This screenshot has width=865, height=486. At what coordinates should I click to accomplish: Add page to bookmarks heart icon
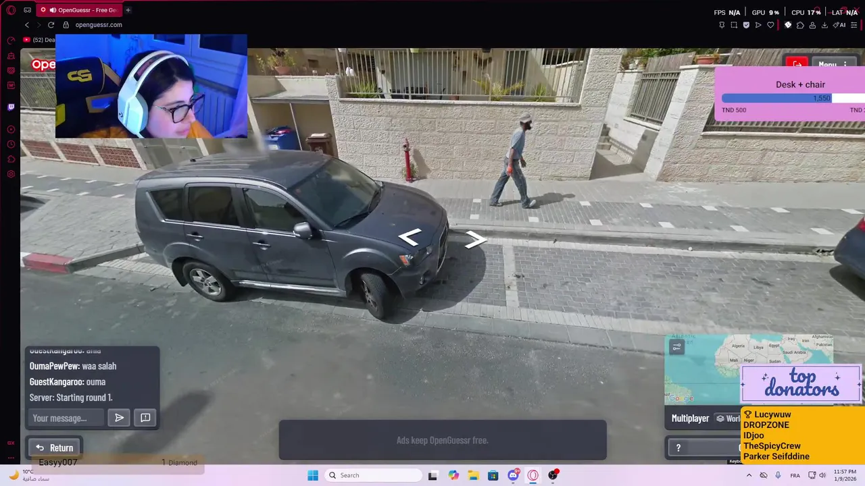click(x=770, y=25)
